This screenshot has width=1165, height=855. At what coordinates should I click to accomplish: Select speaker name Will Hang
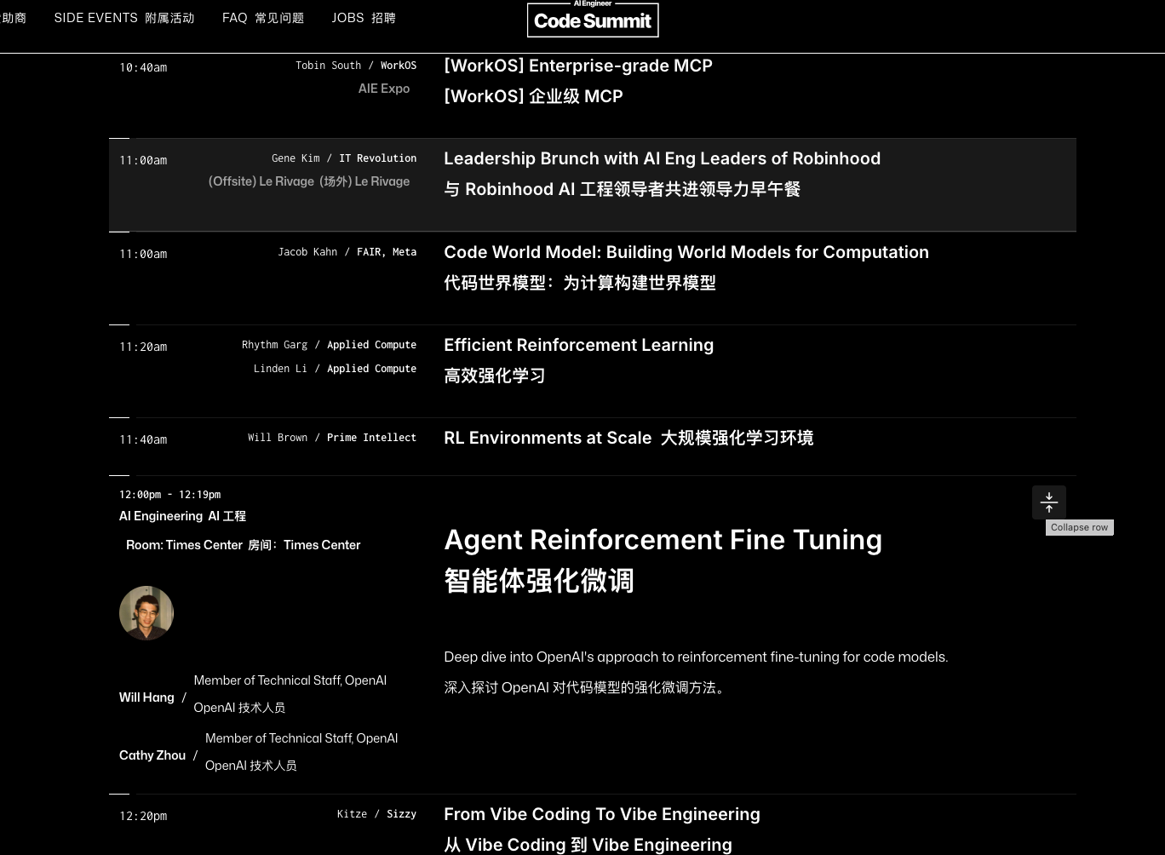click(x=146, y=697)
